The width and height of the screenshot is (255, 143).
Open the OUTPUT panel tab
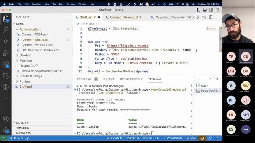point(109,79)
